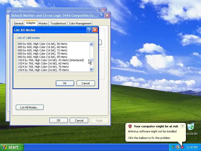Screen dimensions: 201x151
Task: Confirm List All Modes with OK
Action: [65, 83]
